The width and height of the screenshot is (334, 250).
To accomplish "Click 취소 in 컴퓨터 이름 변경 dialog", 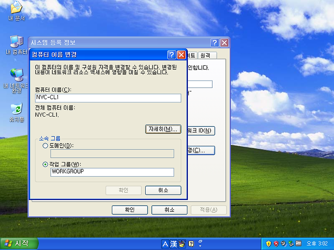I will 163,190.
